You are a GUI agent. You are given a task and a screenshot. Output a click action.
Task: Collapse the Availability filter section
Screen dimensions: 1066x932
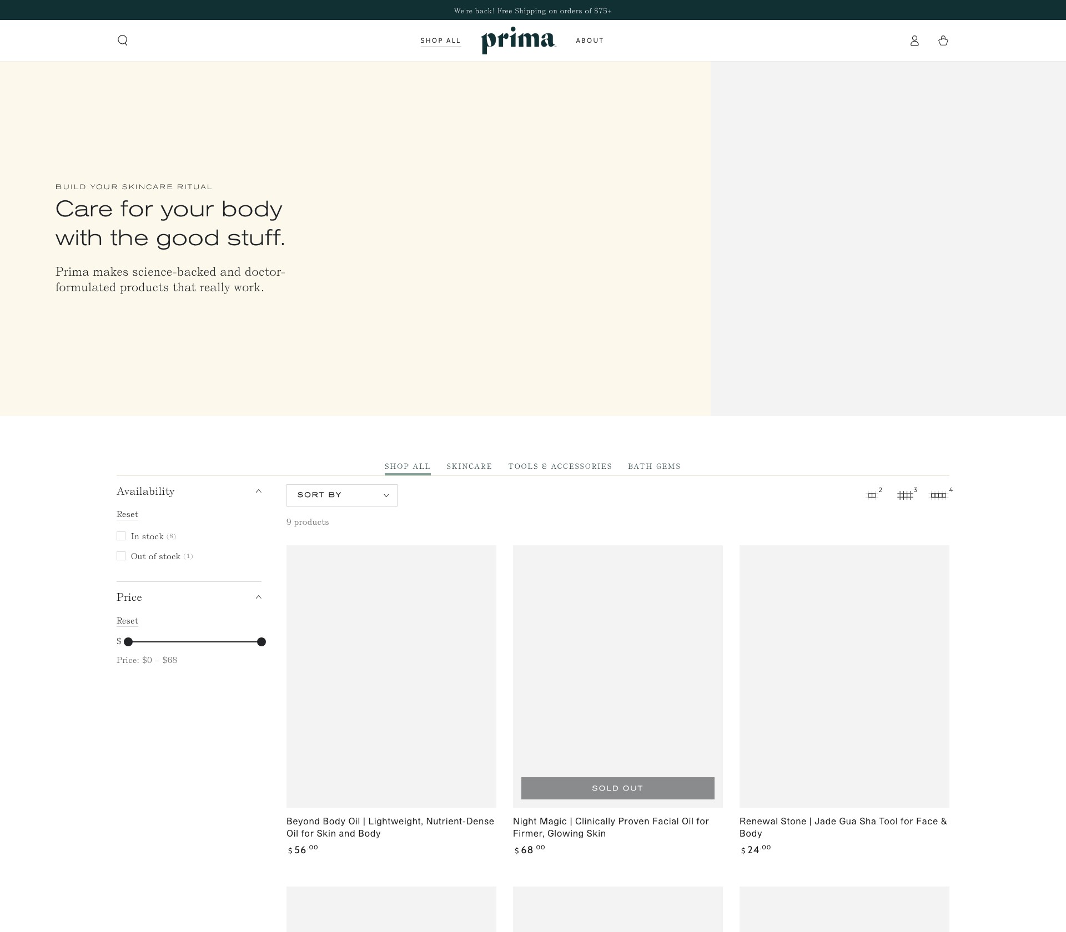189,492
